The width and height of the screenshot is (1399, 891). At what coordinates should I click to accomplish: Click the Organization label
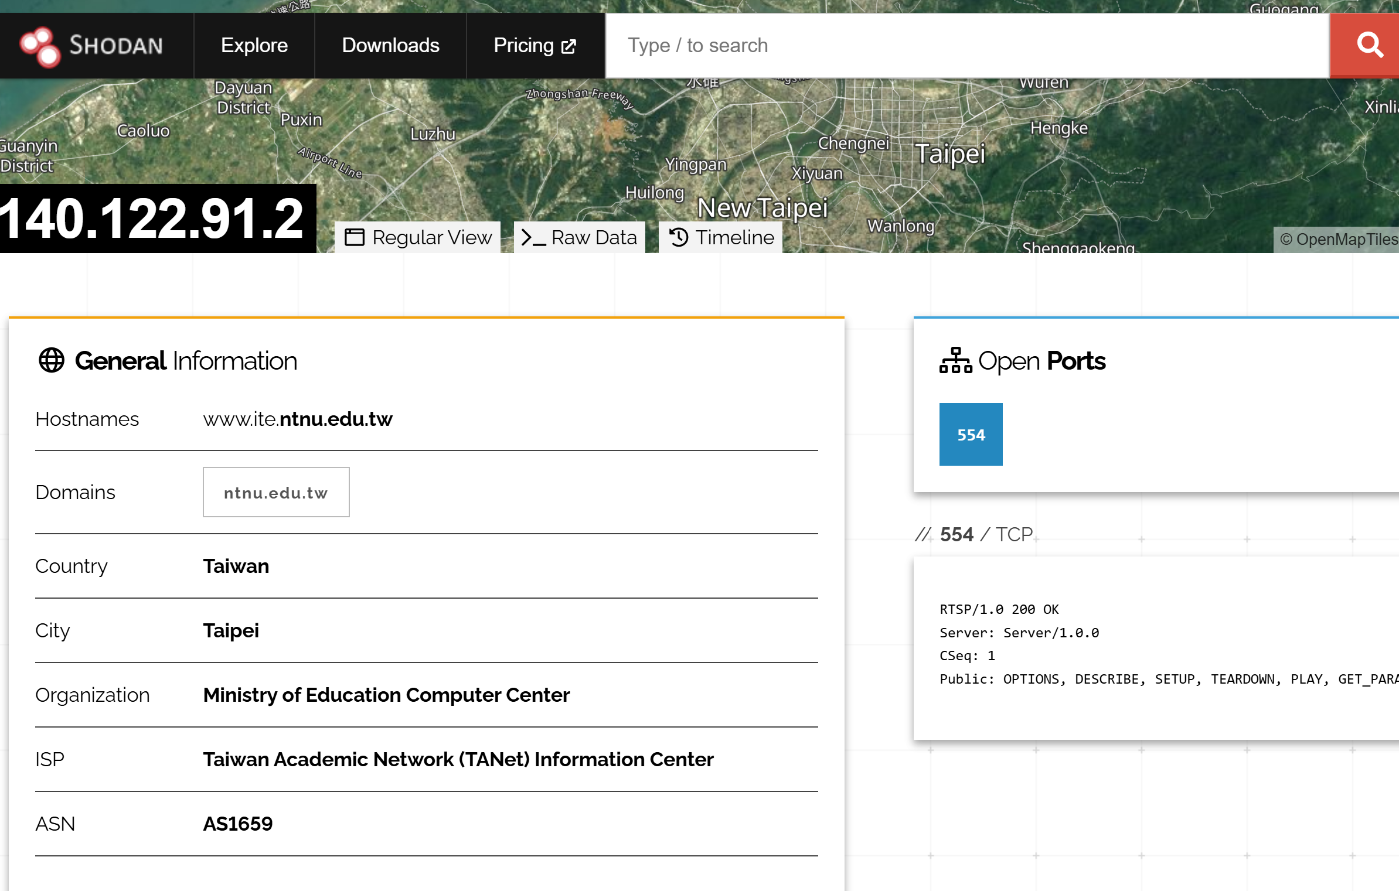point(93,695)
